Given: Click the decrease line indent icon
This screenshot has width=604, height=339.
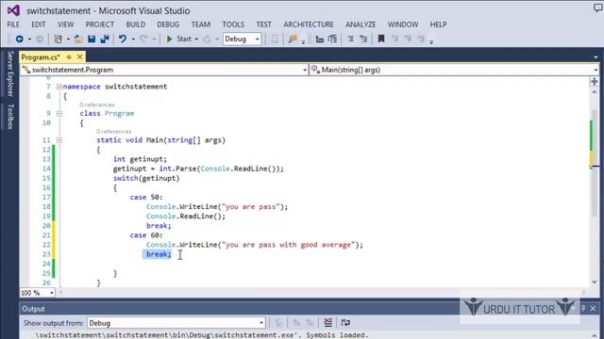Looking at the screenshot, I should [319, 39].
